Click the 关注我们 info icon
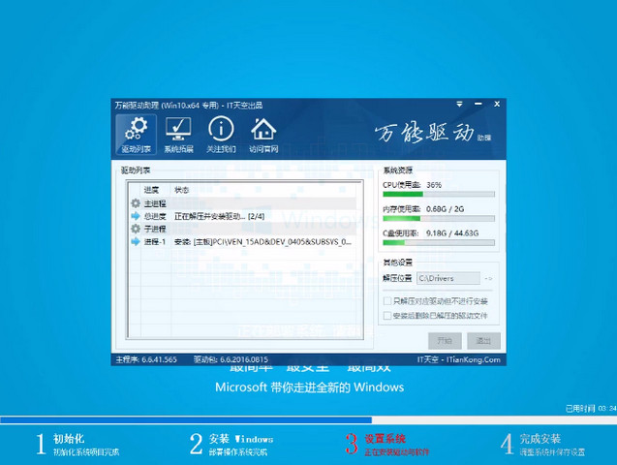Viewport: 617px width, 465px height. pos(221,134)
